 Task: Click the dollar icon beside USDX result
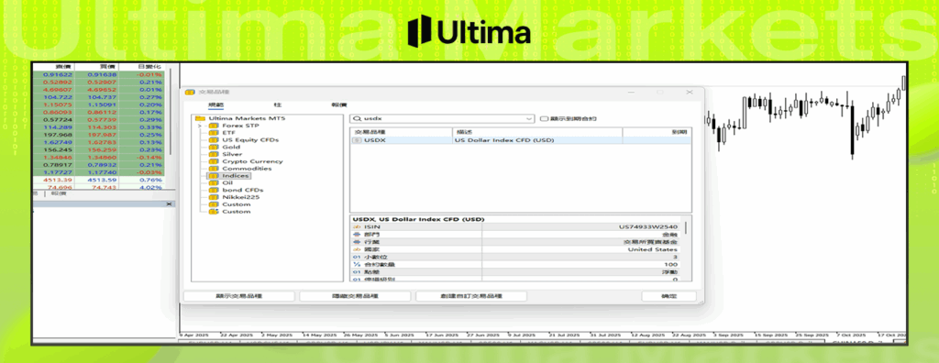click(357, 140)
